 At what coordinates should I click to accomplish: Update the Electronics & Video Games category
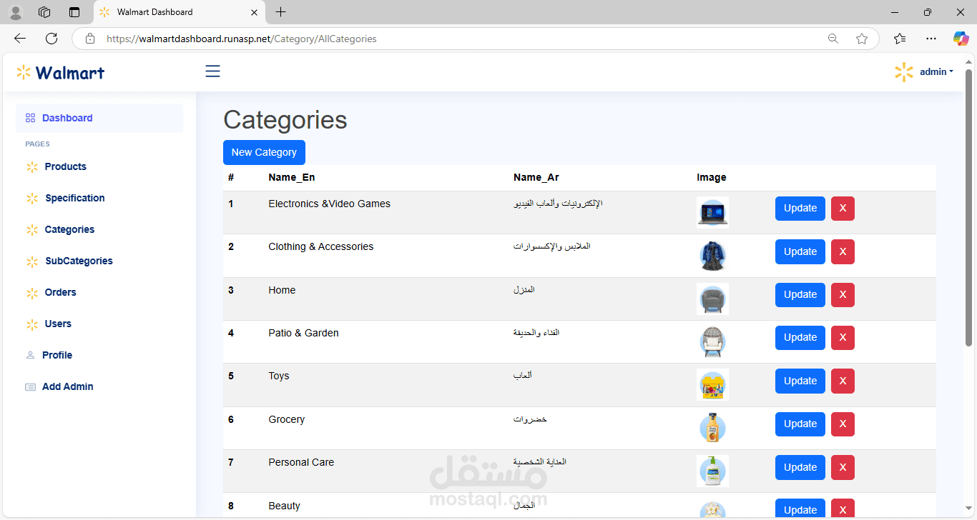pos(800,209)
